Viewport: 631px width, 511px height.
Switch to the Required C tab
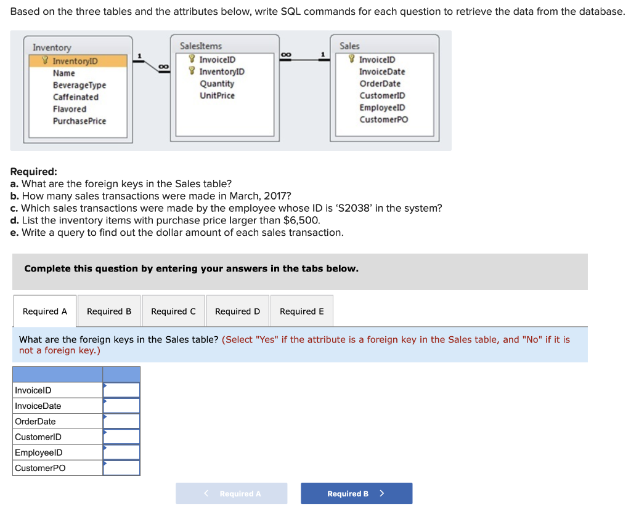pyautogui.click(x=173, y=311)
